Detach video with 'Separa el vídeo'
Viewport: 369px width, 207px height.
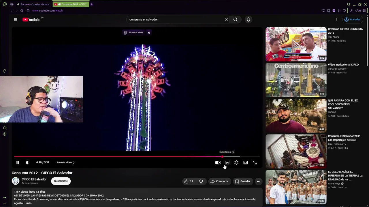point(133,32)
